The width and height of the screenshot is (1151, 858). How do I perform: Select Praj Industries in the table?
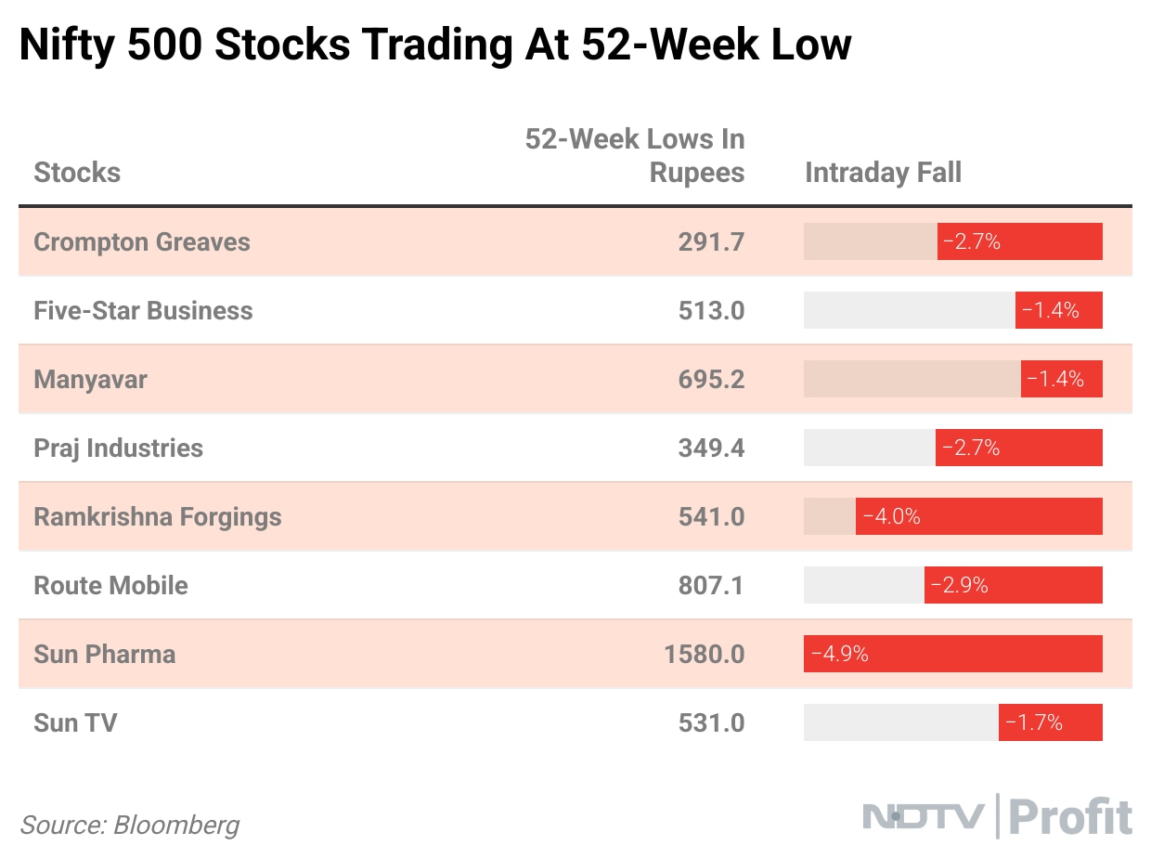[x=118, y=448]
